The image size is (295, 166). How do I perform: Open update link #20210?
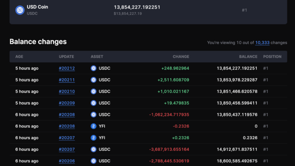pos(67,91)
